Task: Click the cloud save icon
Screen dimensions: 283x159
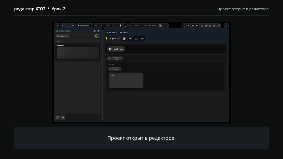Action: click(x=165, y=26)
